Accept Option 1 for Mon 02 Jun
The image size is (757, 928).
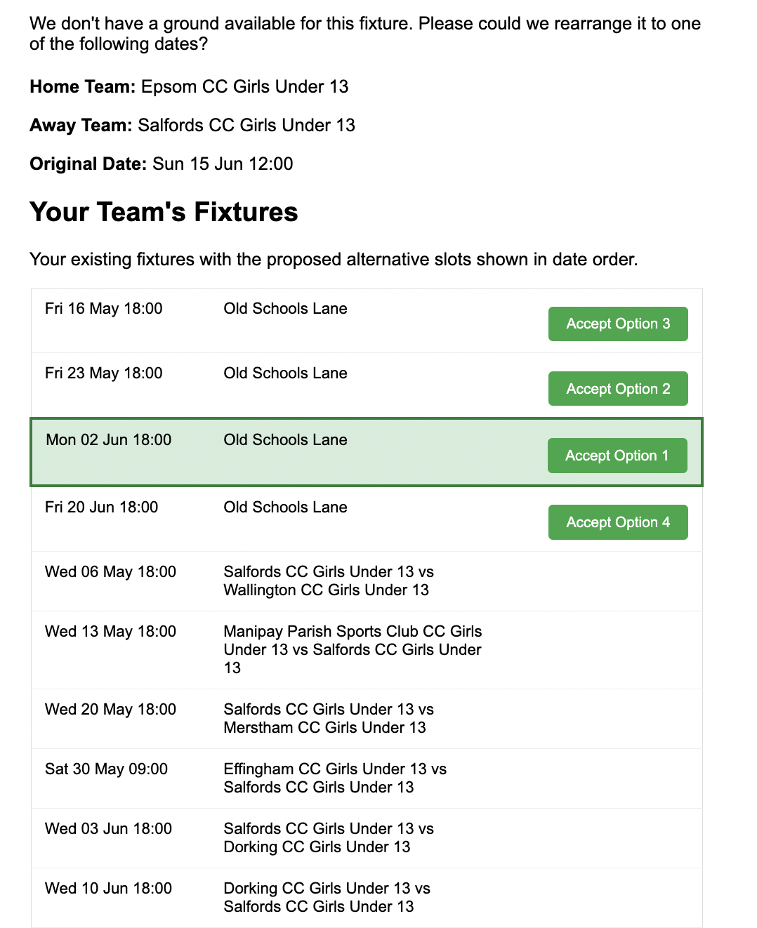[x=617, y=455]
